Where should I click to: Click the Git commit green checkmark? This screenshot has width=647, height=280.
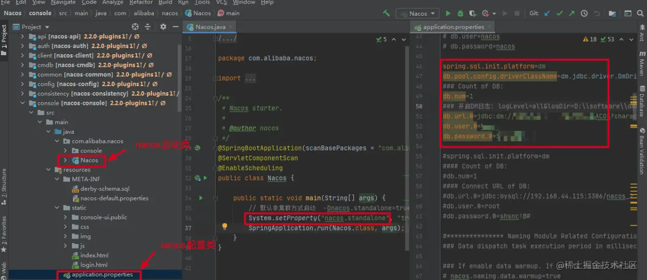tap(559, 13)
